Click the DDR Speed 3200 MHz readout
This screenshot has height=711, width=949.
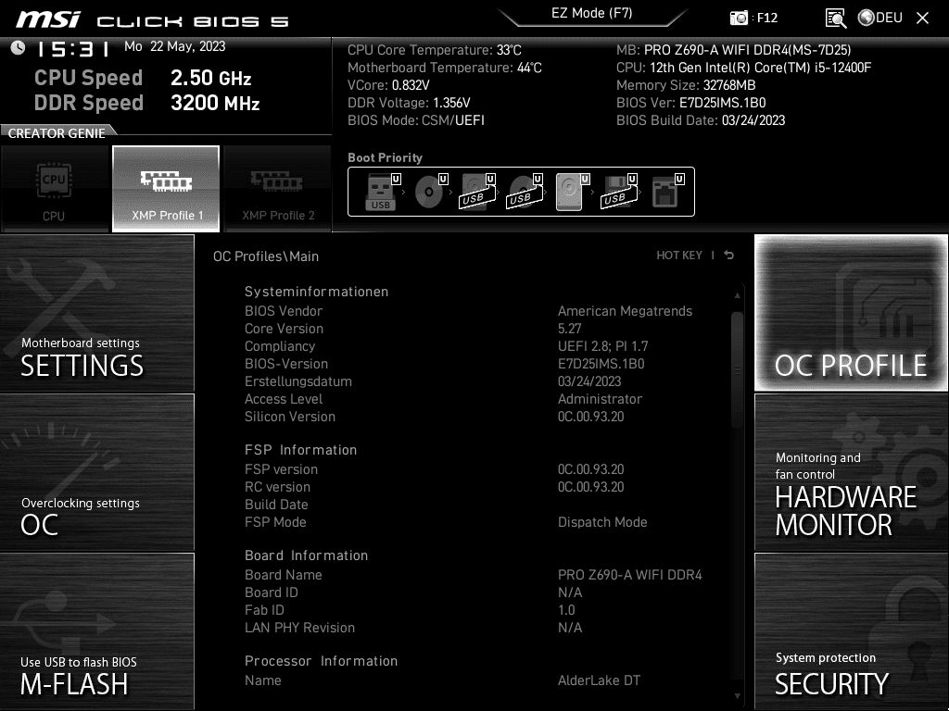(147, 103)
